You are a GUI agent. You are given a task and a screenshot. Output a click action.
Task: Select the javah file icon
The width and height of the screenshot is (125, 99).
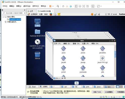tap(64, 60)
